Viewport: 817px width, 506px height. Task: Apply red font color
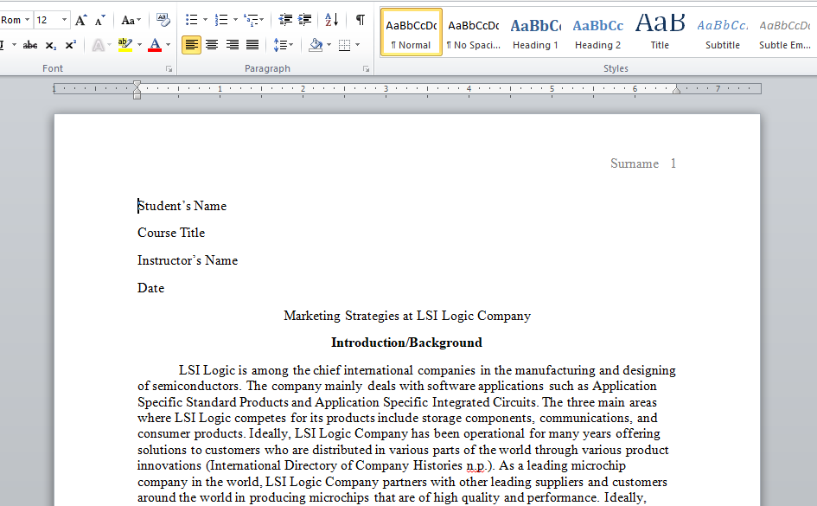155,45
